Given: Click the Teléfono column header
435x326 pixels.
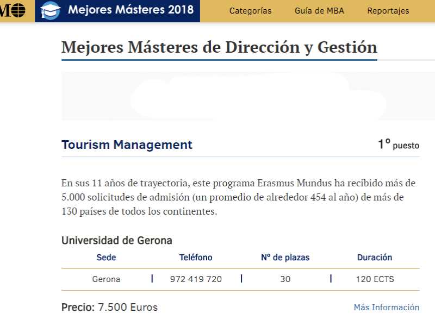Looking at the screenshot, I should coord(196,258).
